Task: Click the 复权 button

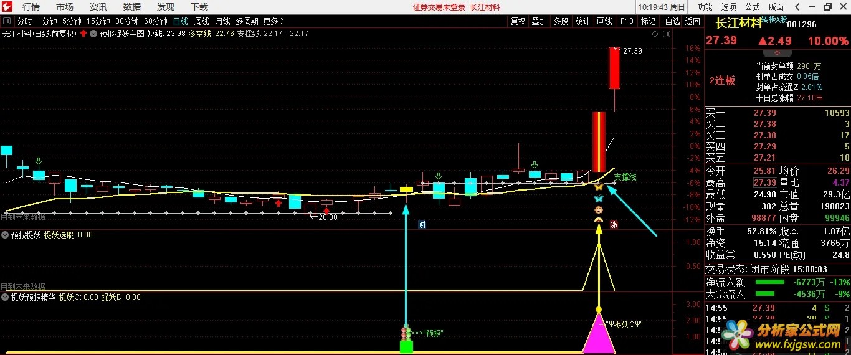Action: tap(518, 21)
